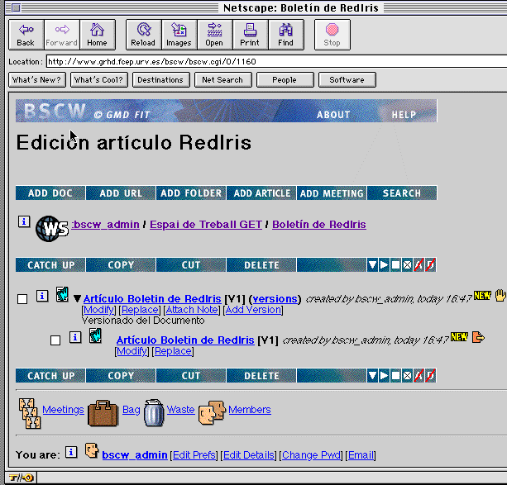Open the Bag briefcase icon
Image resolution: width=507 pixels, height=485 pixels.
pos(103,411)
